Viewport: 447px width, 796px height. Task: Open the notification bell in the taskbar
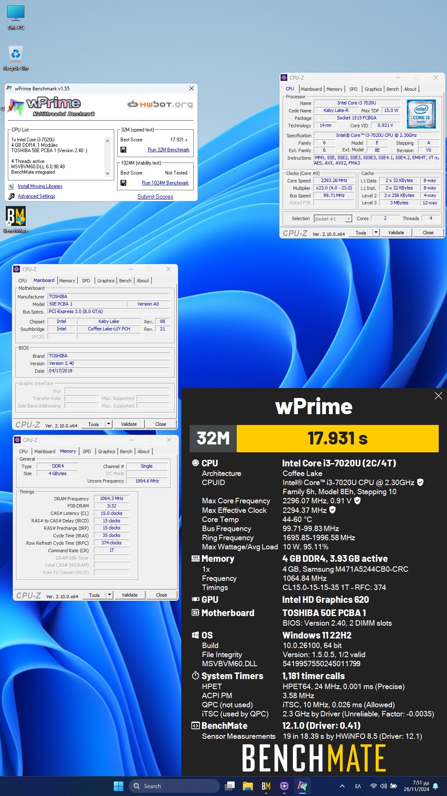[x=435, y=786]
